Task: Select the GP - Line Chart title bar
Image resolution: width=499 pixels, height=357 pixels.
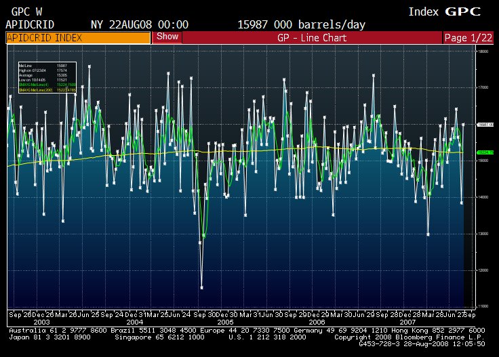Action: pos(312,38)
